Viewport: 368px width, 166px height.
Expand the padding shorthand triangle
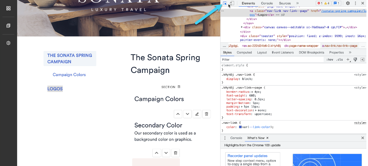pyautogui.click(x=242, y=107)
